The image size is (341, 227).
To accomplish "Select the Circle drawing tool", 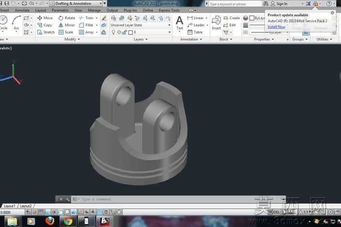I will point(3,23).
